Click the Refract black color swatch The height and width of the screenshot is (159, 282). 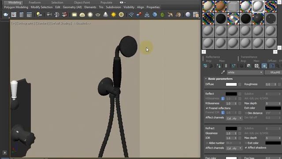[x=231, y=129]
